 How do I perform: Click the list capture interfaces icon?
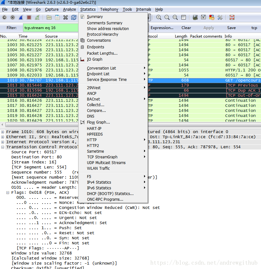4,17
